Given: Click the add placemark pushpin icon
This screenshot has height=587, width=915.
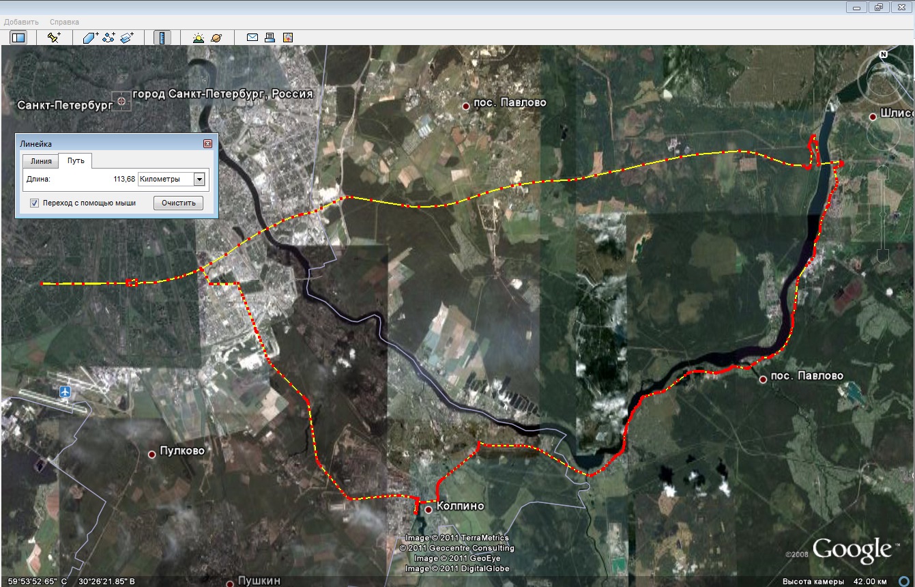Looking at the screenshot, I should point(54,38).
